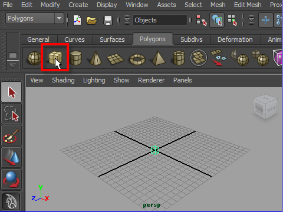This screenshot has width=283, height=212.
Task: Switch to the Surfaces shelf tab
Action: coord(112,39)
